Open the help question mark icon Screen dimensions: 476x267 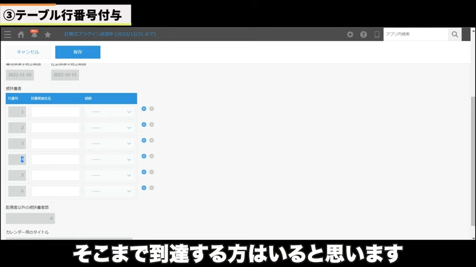coord(363,34)
